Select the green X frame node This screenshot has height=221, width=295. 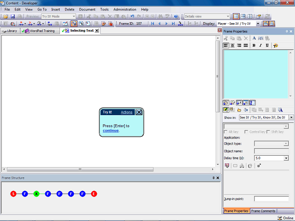(x=36, y=194)
